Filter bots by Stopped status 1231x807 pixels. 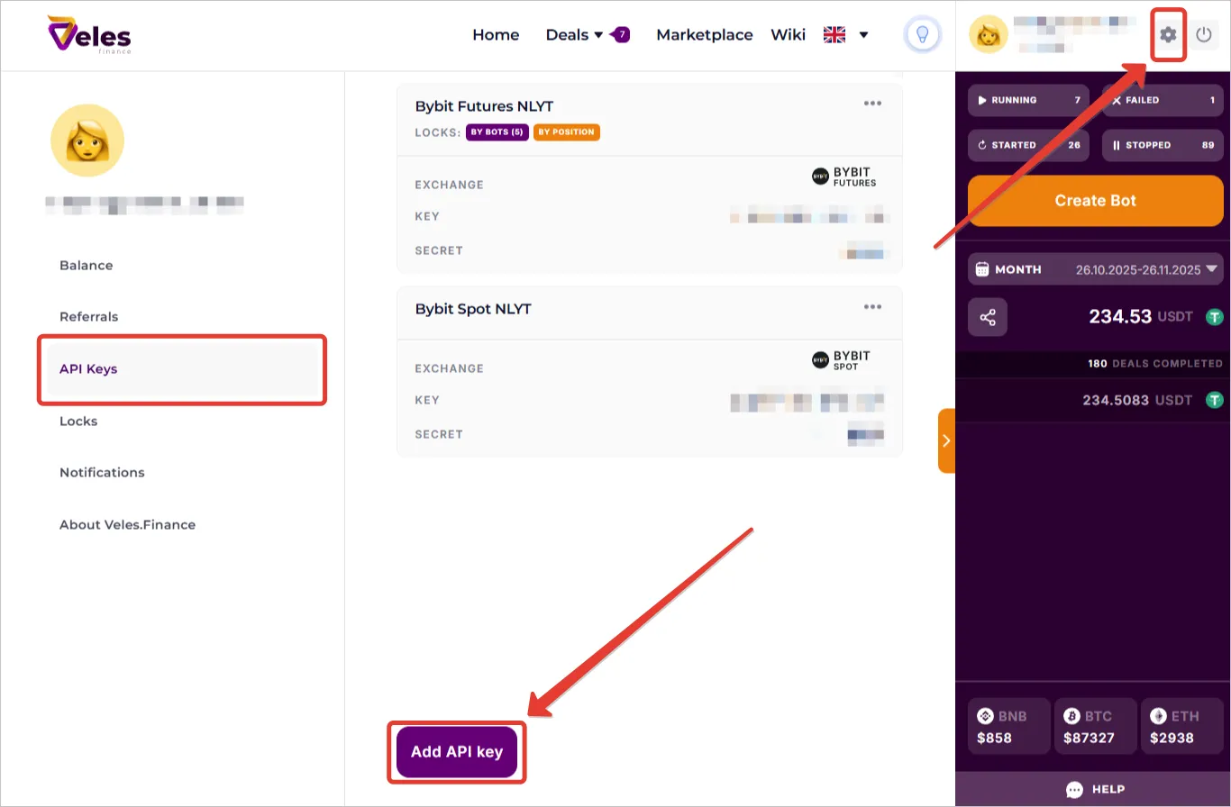(x=1163, y=145)
